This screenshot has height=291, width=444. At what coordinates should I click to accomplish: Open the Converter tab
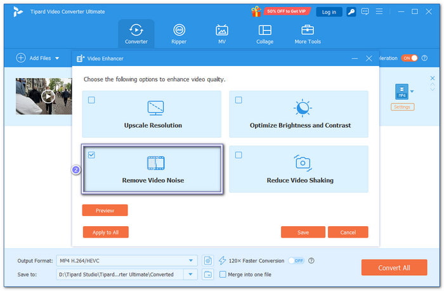click(136, 34)
